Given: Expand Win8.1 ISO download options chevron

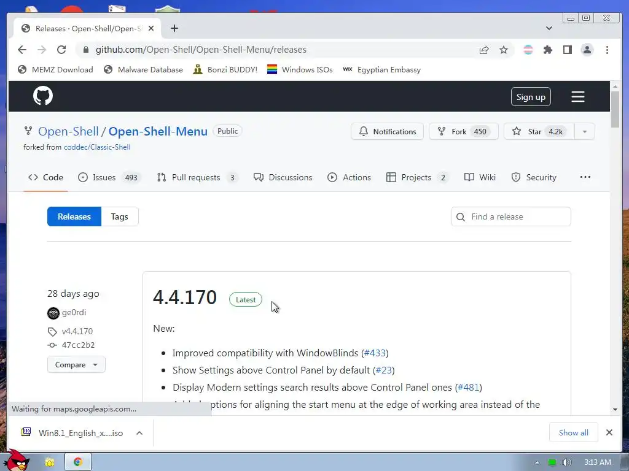Looking at the screenshot, I should tap(139, 433).
